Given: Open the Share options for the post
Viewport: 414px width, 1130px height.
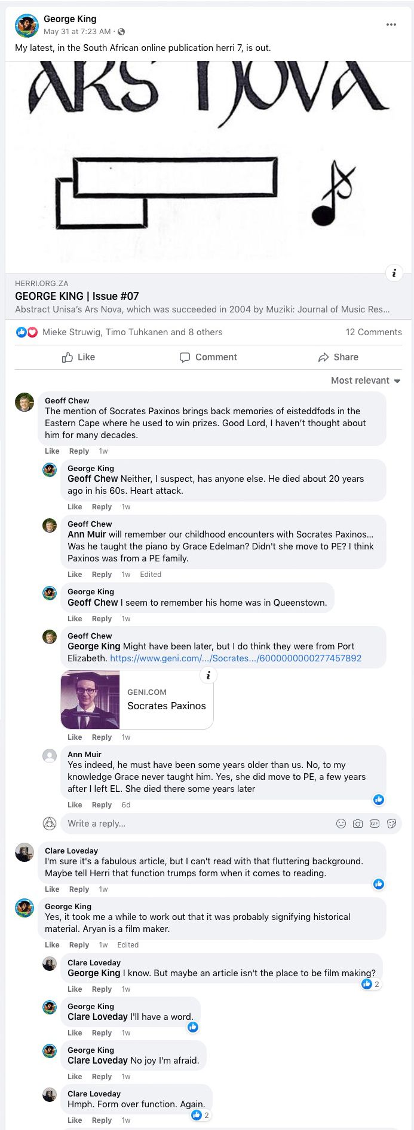Looking at the screenshot, I should point(338,357).
